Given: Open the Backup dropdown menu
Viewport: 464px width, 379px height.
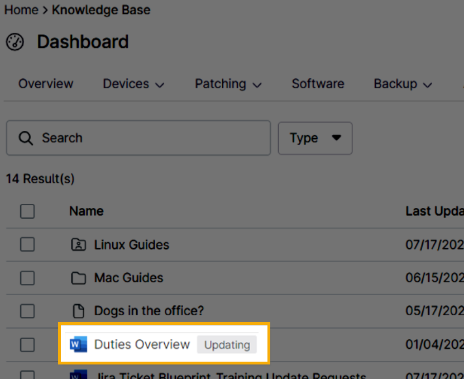Looking at the screenshot, I should click(x=403, y=84).
